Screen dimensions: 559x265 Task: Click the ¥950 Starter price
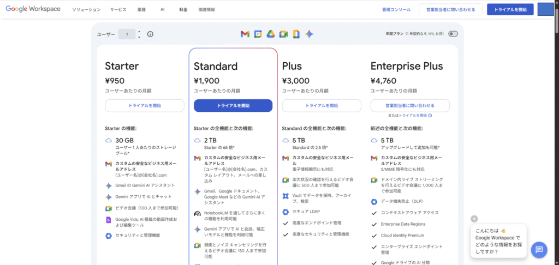115,81
